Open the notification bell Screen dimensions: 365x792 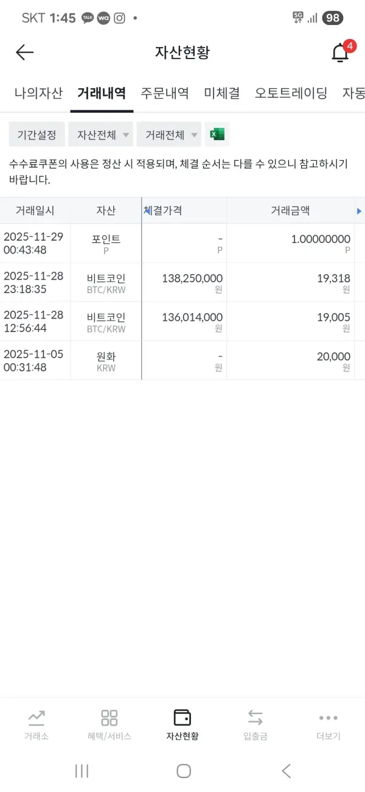pyautogui.click(x=338, y=52)
